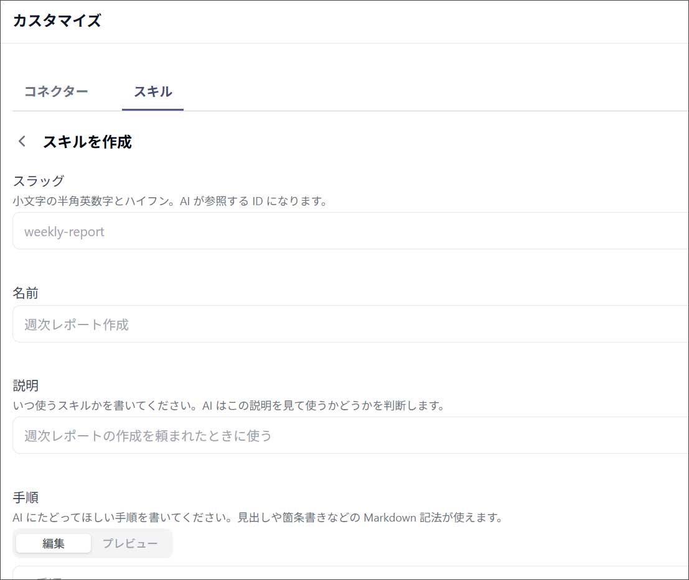Click the 名前 label
689x580 pixels.
point(26,293)
